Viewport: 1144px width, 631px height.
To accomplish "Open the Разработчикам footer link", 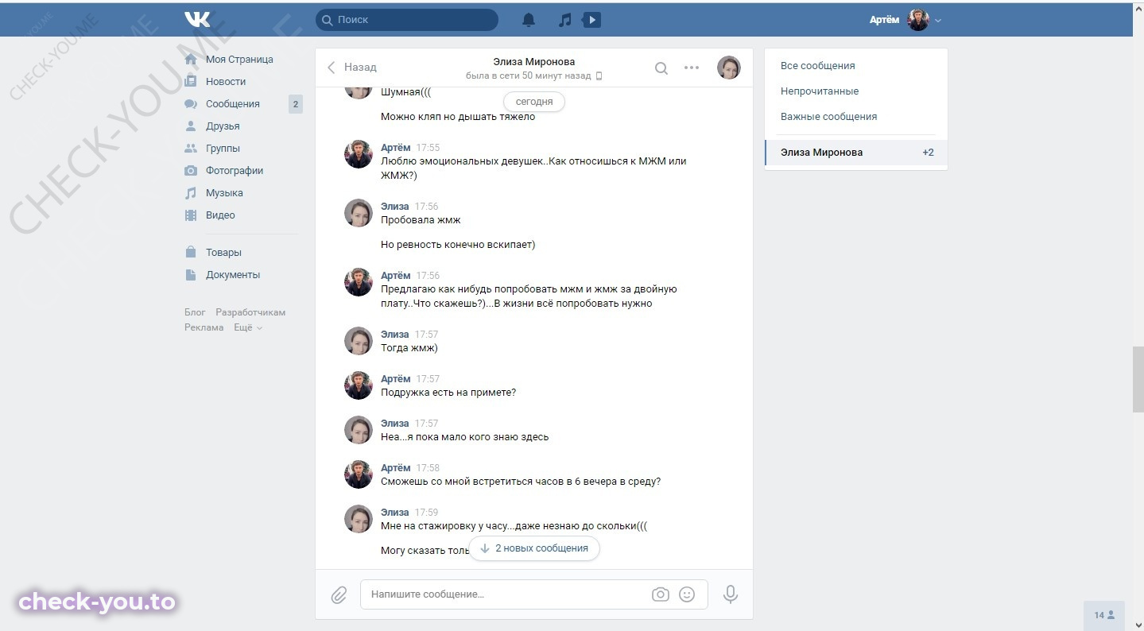I will pos(250,312).
